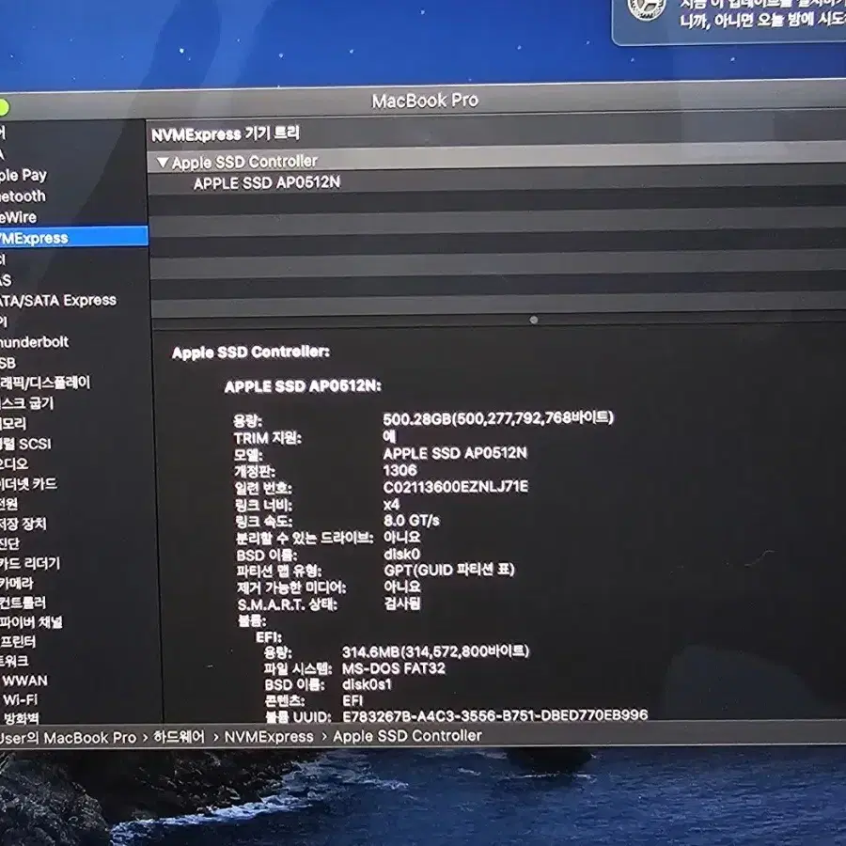Select FireWire in the sidebar
This screenshot has width=846, height=846.
point(19,217)
